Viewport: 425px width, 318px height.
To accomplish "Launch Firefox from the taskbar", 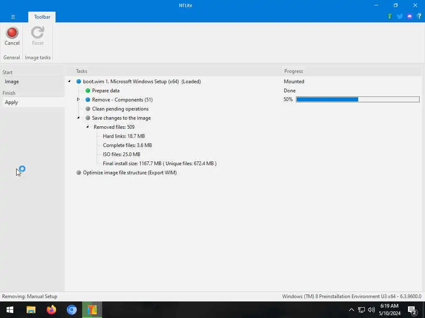I will coord(51,310).
